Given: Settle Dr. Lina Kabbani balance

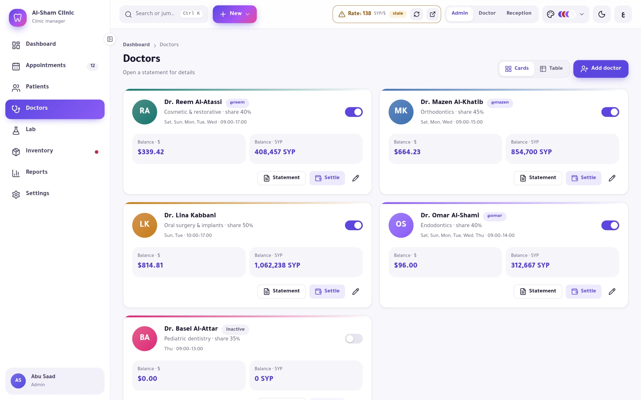Looking at the screenshot, I should click(x=327, y=291).
